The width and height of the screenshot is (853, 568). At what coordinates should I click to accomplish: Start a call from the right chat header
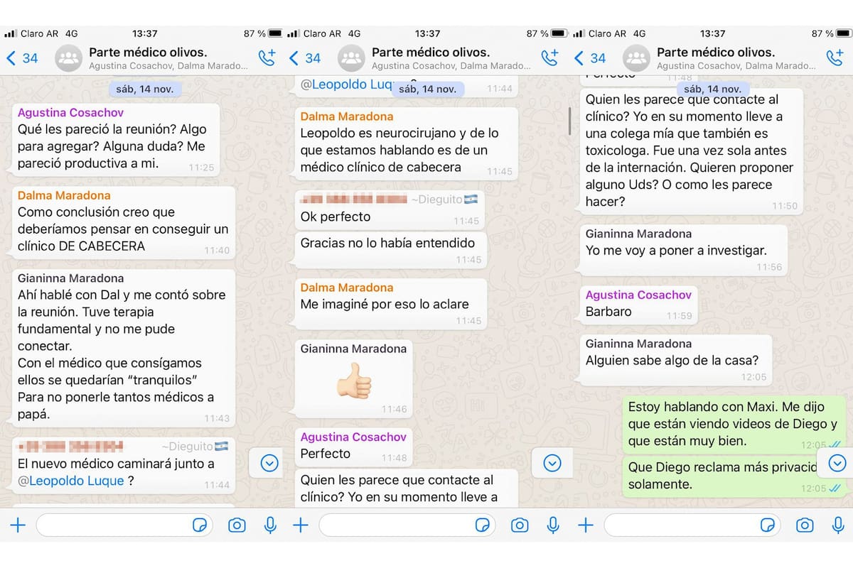[x=834, y=58]
